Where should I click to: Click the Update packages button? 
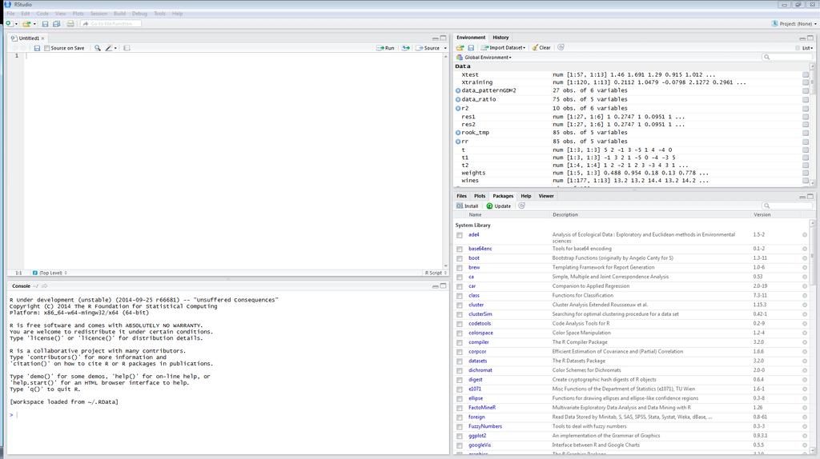(498, 206)
